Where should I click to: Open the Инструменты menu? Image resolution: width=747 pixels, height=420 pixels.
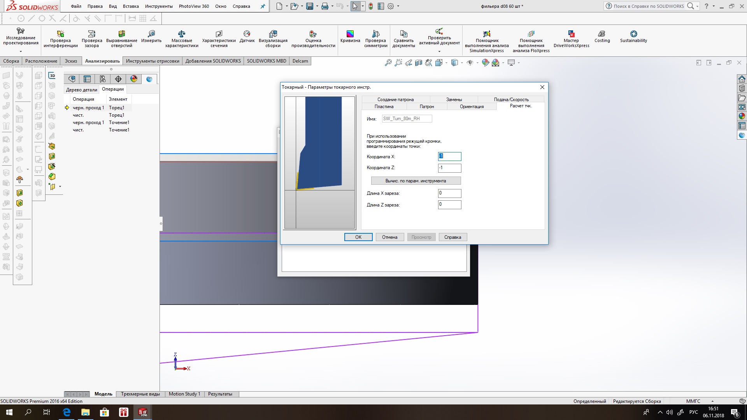pyautogui.click(x=159, y=6)
